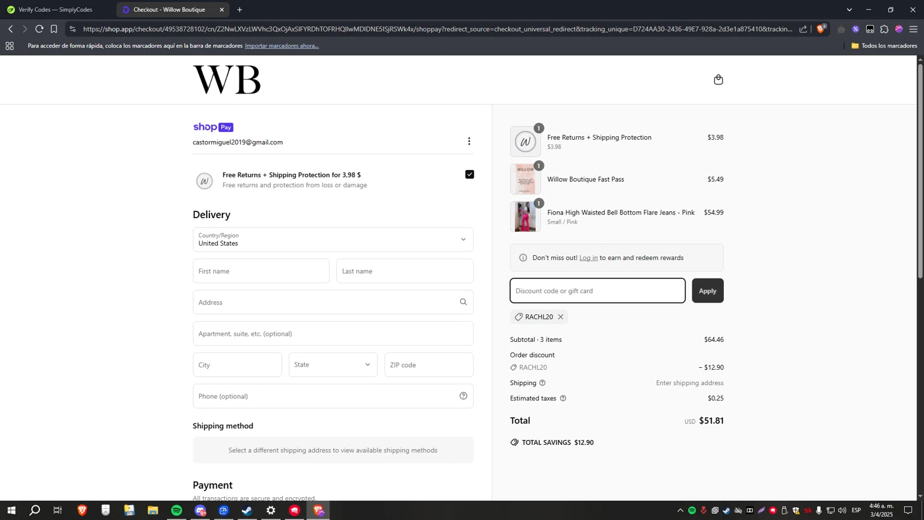This screenshot has width=924, height=520.
Task: Launch Brave from the taskbar
Action: 82,510
